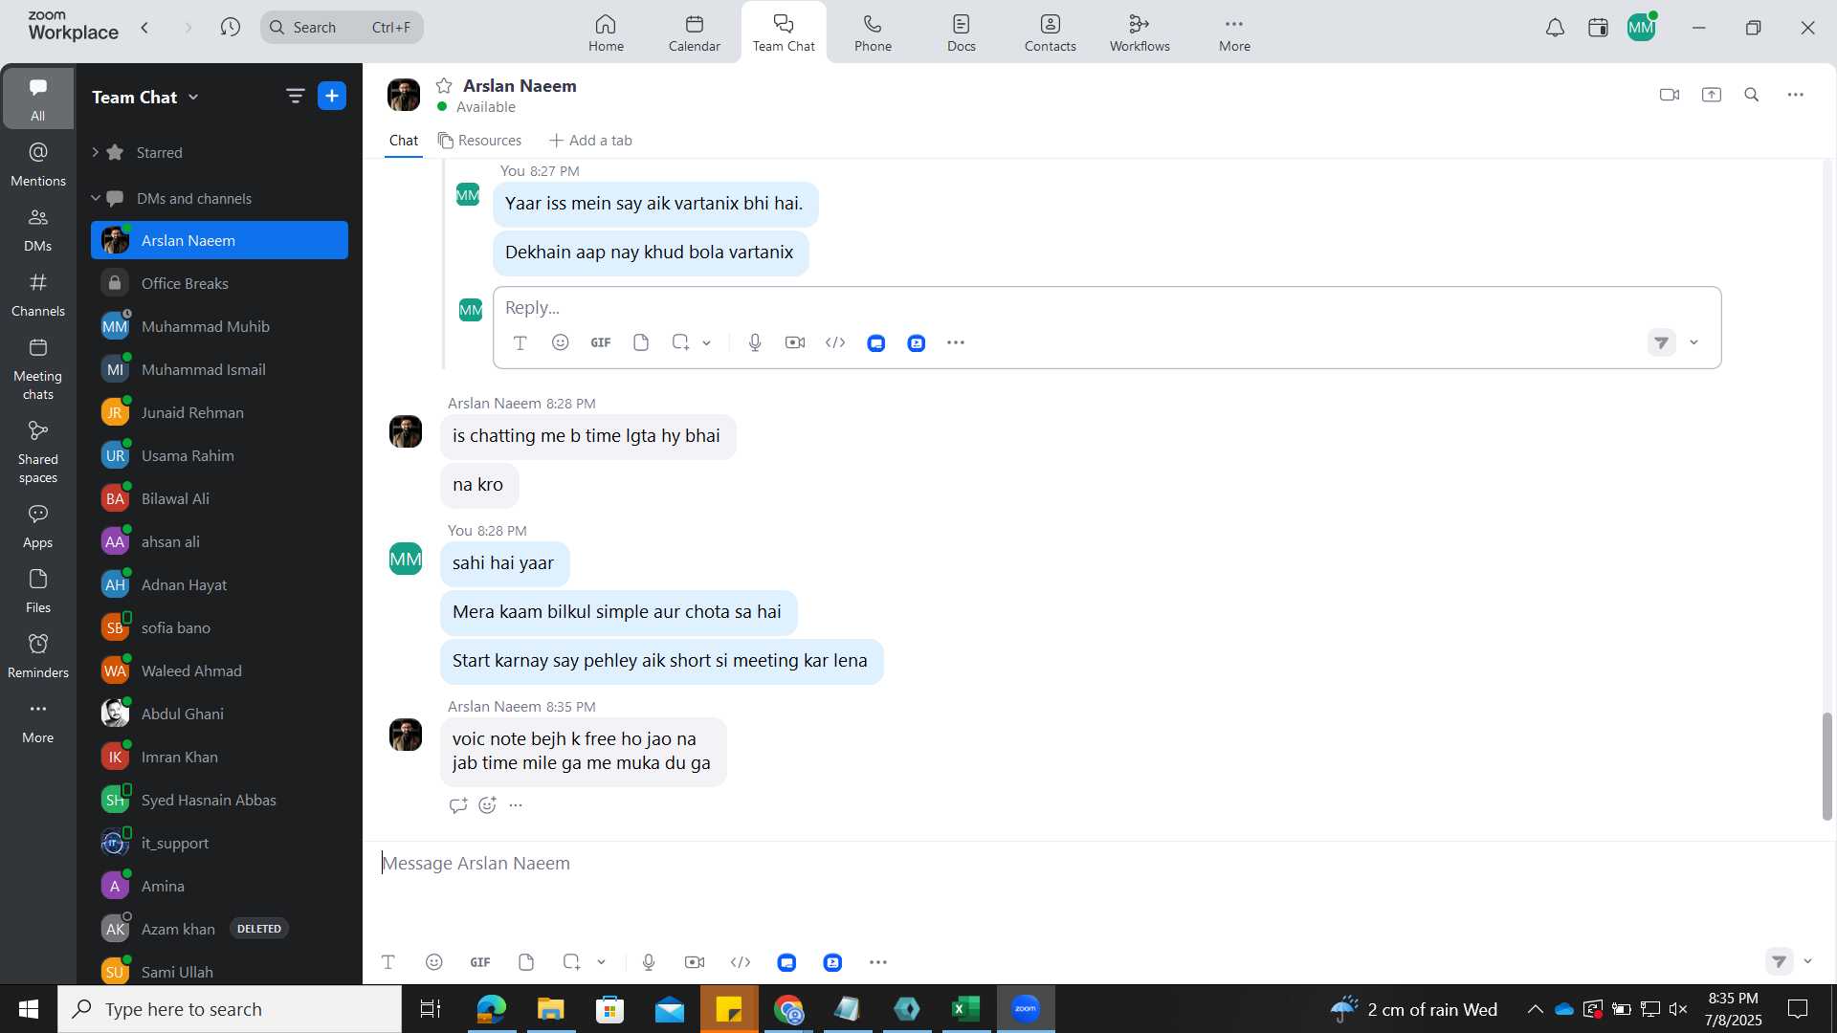Click the top Search box
Image resolution: width=1837 pixels, height=1033 pixels.
(x=342, y=27)
